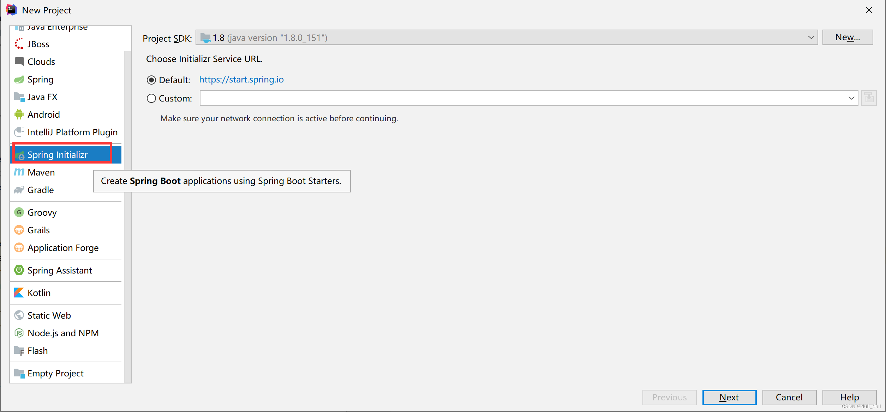Select the Grails text label
Screen dimensions: 886x412
(x=39, y=230)
